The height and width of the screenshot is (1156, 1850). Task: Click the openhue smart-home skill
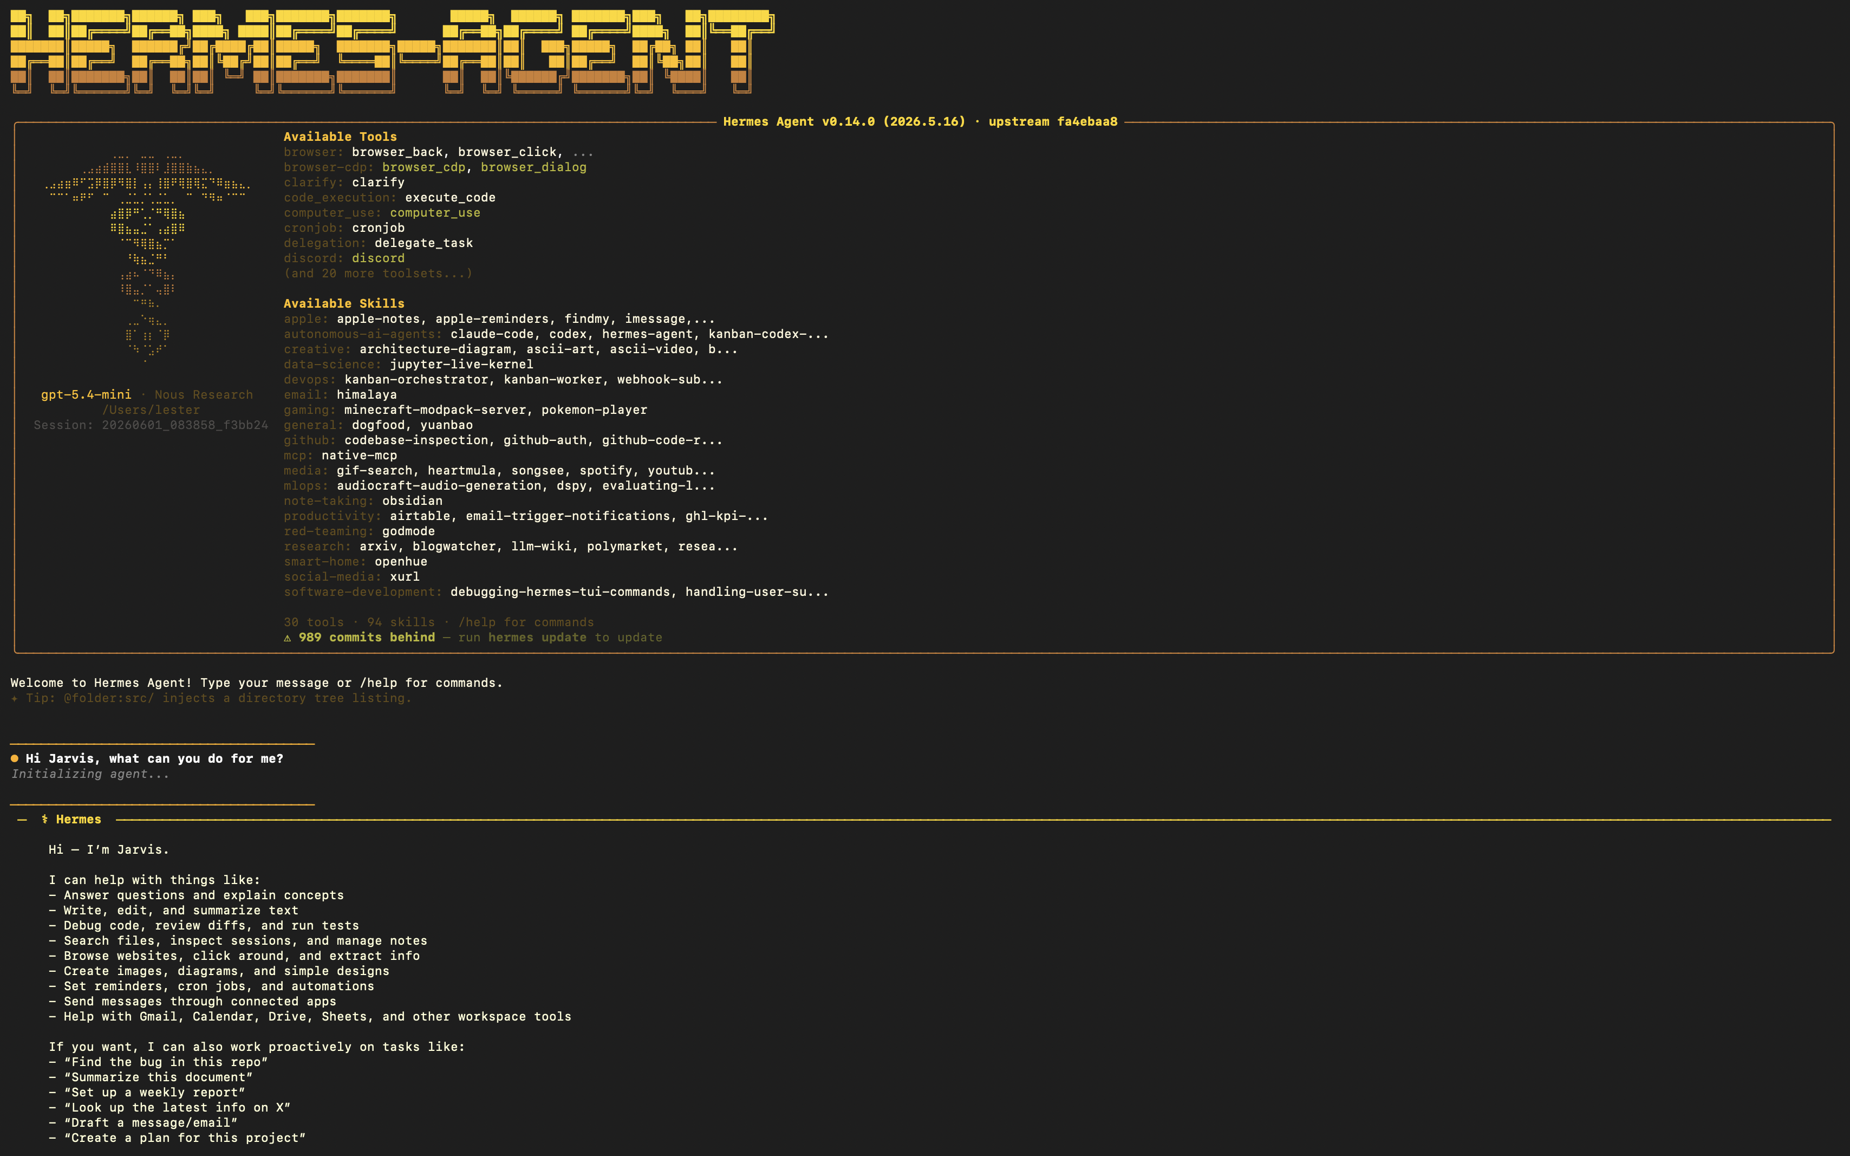pos(401,562)
